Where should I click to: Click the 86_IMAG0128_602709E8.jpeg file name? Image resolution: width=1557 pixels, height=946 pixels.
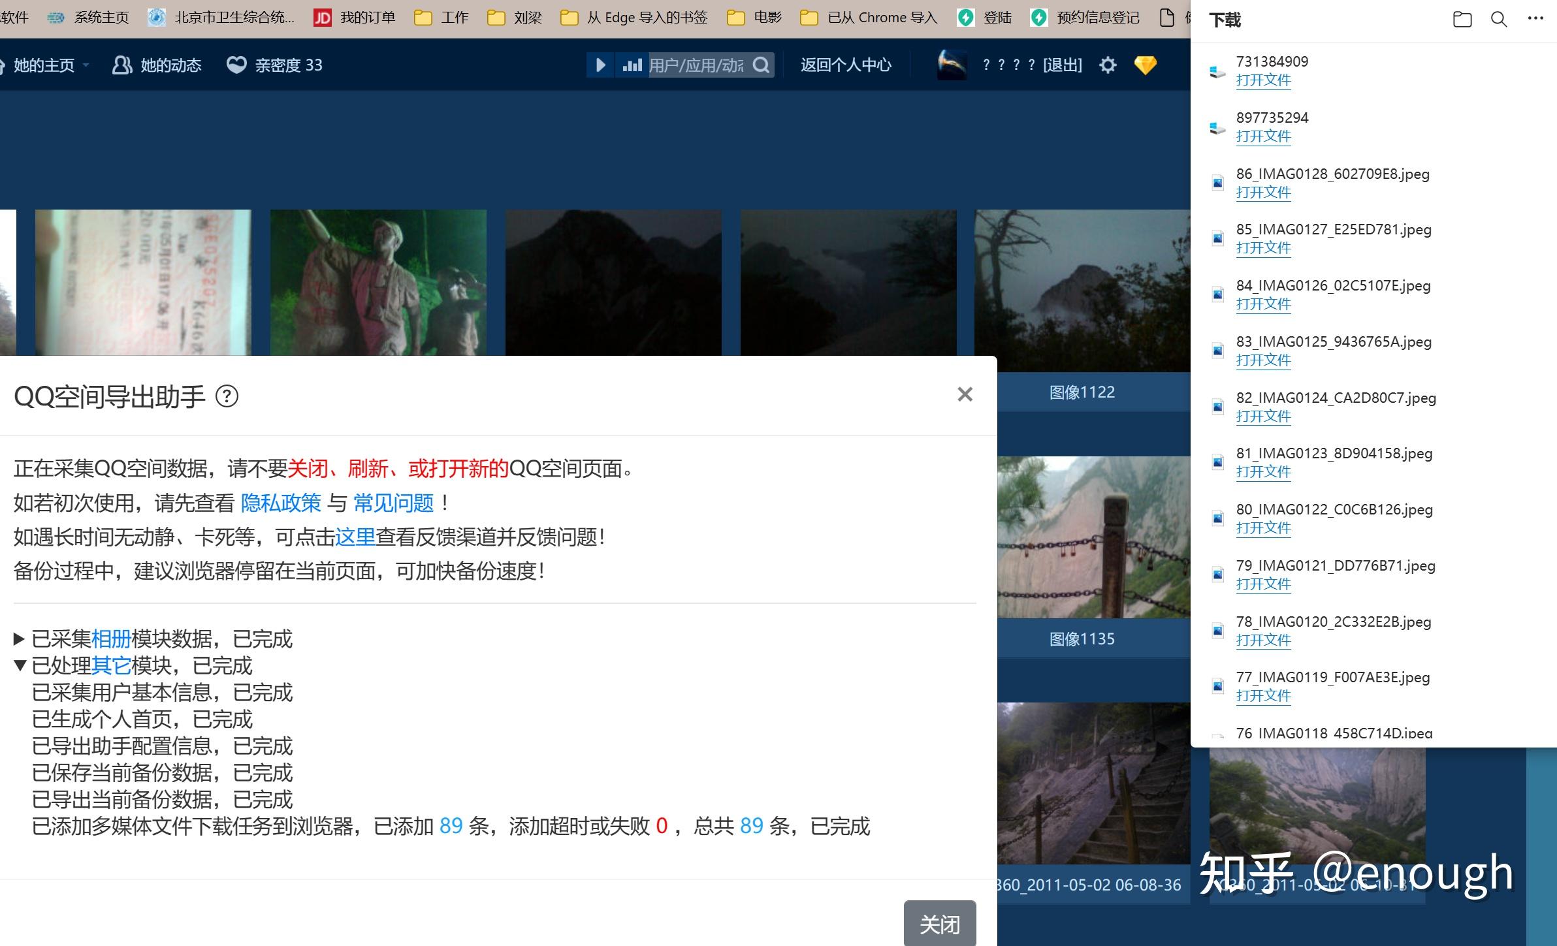pos(1332,174)
